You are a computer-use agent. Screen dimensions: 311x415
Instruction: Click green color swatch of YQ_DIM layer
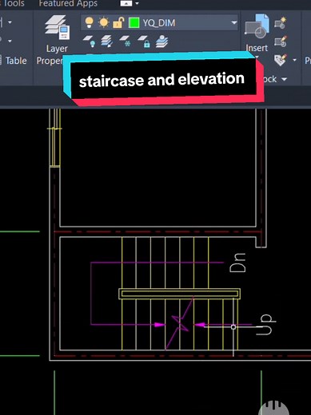(x=134, y=22)
